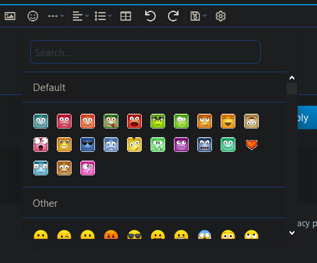Insert the pink shocked big-eyes smiley
Viewport: 317px width, 263px height.
(x=41, y=145)
